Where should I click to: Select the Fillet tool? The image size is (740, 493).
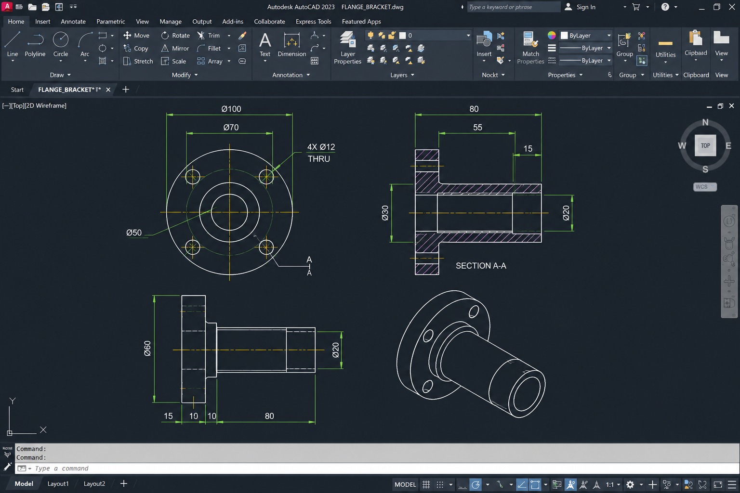209,48
